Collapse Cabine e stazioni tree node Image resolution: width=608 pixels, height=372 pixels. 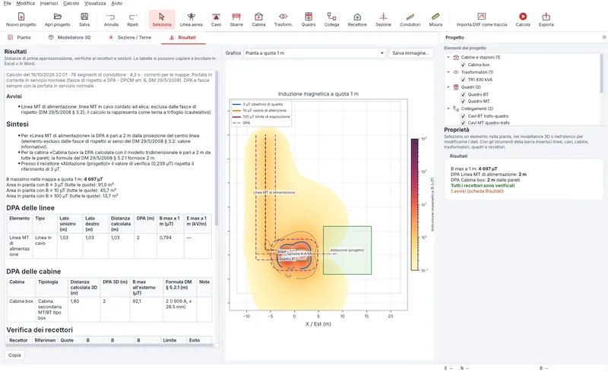pyautogui.click(x=448, y=58)
